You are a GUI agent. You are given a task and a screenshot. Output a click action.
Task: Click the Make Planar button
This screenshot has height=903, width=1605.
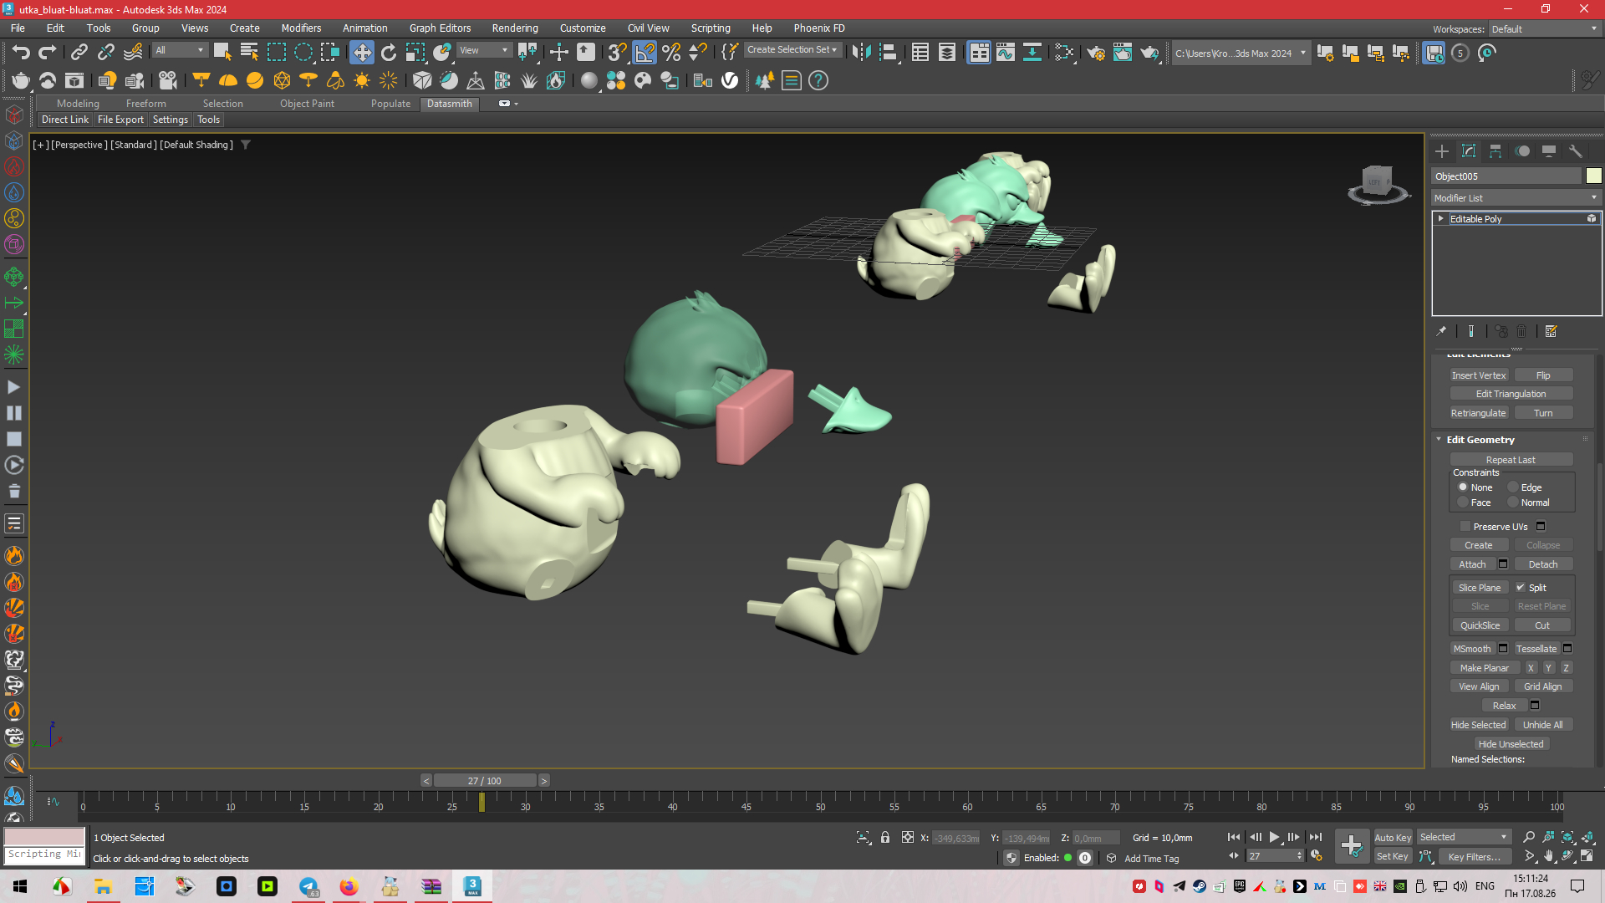(x=1485, y=667)
